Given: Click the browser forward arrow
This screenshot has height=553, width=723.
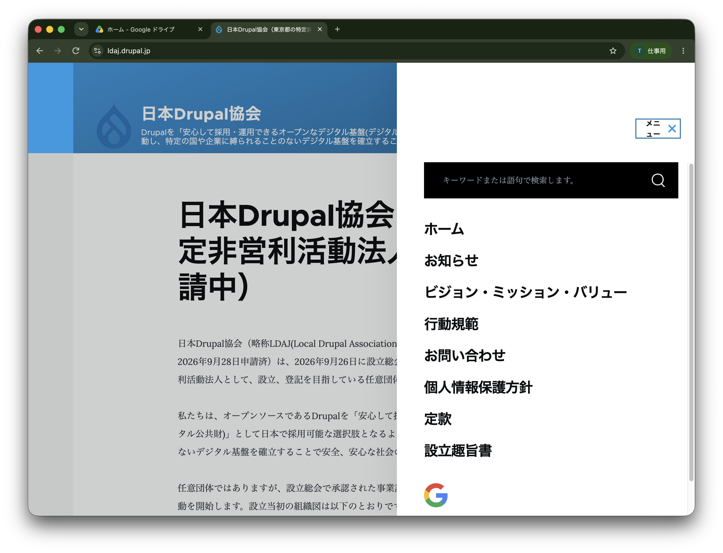Looking at the screenshot, I should pyautogui.click(x=57, y=51).
